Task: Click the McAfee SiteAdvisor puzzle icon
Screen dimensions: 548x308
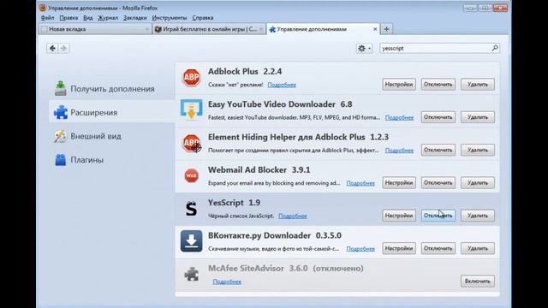Action: (x=191, y=274)
